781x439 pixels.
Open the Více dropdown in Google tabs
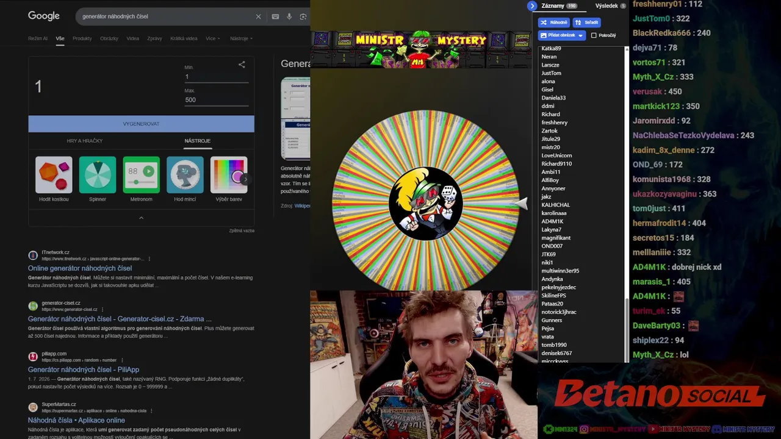(213, 38)
